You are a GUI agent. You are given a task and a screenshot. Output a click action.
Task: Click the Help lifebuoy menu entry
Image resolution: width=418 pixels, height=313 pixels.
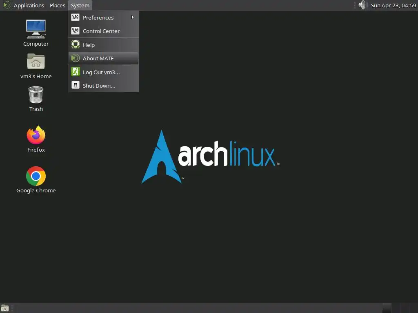coord(103,45)
